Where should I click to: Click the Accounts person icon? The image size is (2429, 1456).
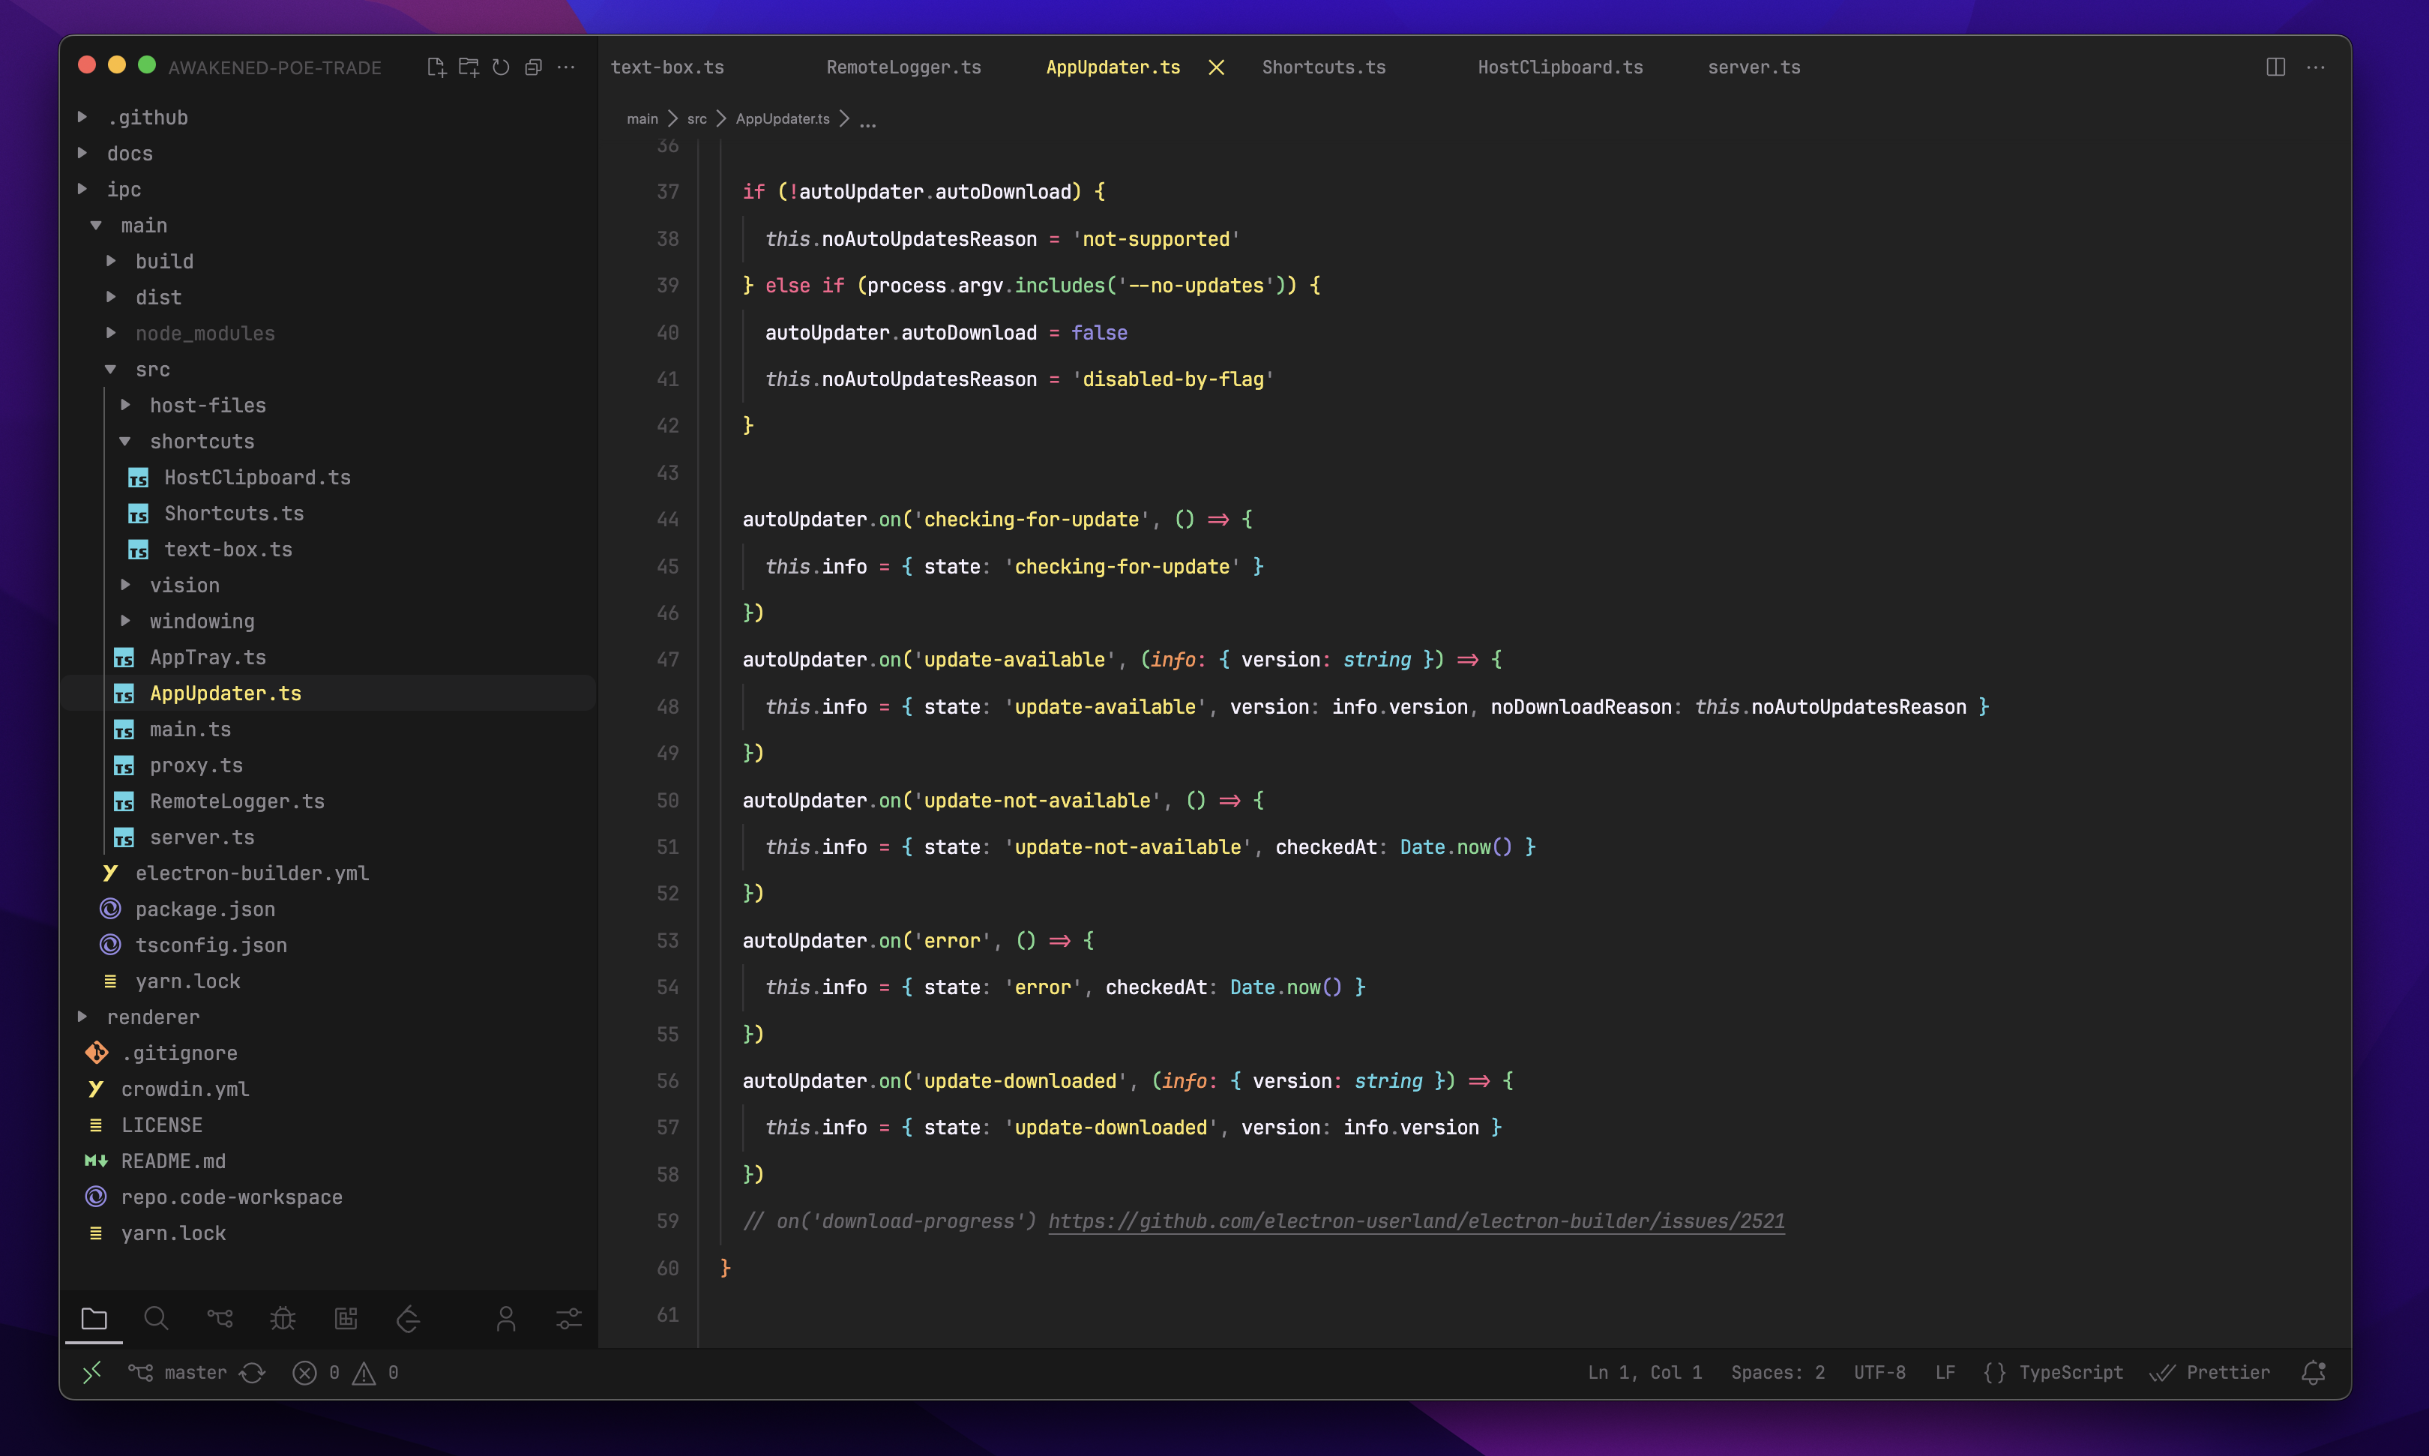tap(506, 1317)
